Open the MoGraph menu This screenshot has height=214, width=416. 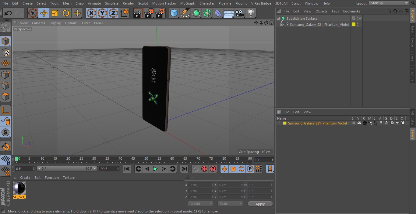tap(188, 3)
